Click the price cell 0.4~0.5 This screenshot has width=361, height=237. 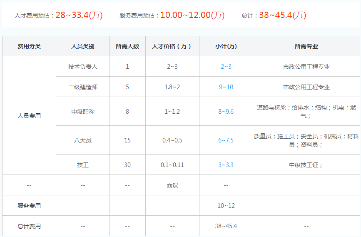click(x=172, y=140)
